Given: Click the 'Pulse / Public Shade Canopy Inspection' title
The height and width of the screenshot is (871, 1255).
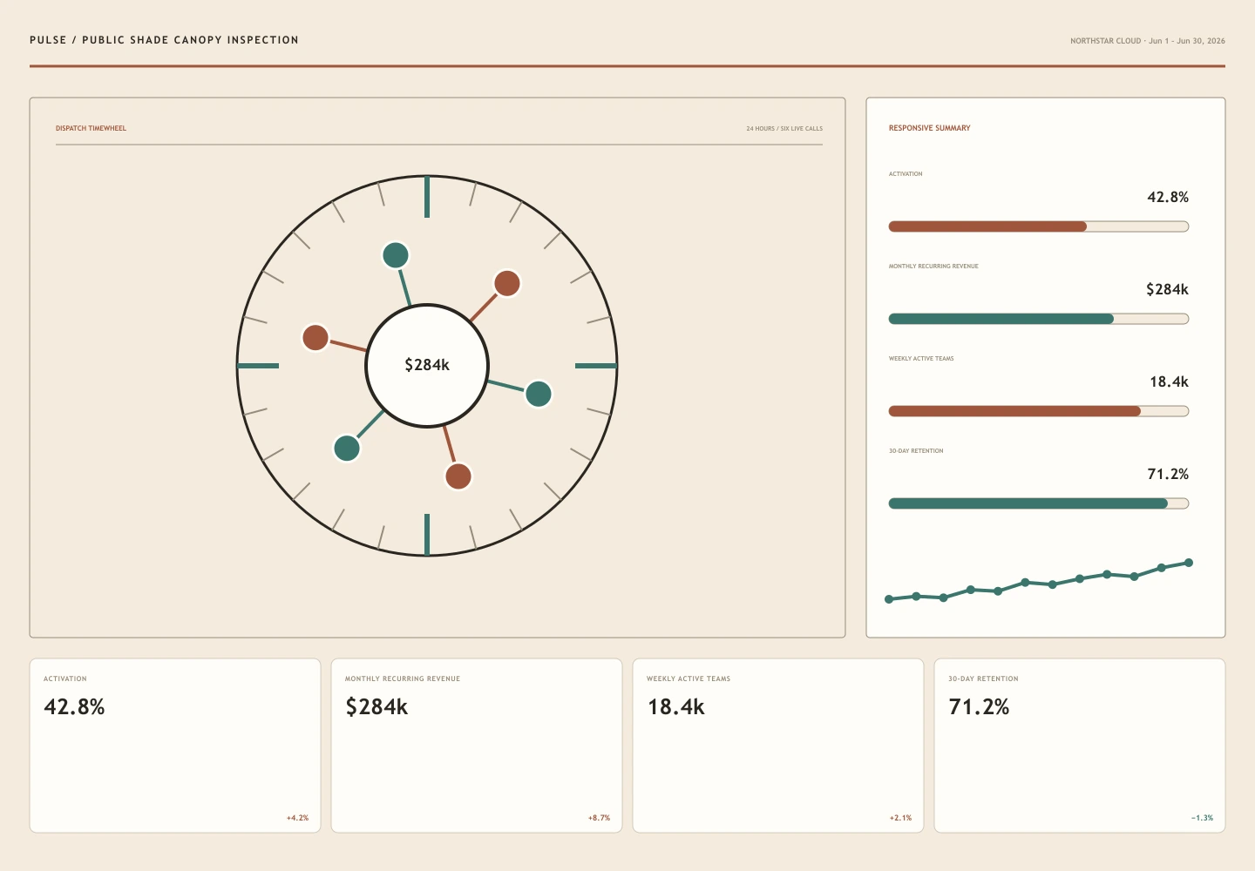Looking at the screenshot, I should 164,40.
